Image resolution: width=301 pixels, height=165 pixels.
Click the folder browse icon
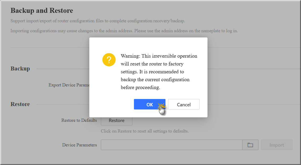pos(250,145)
